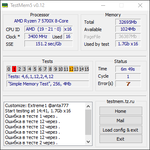150x150 pixels.
Task: Click the Cycle value 1 field
Action: (x=128, y=76)
